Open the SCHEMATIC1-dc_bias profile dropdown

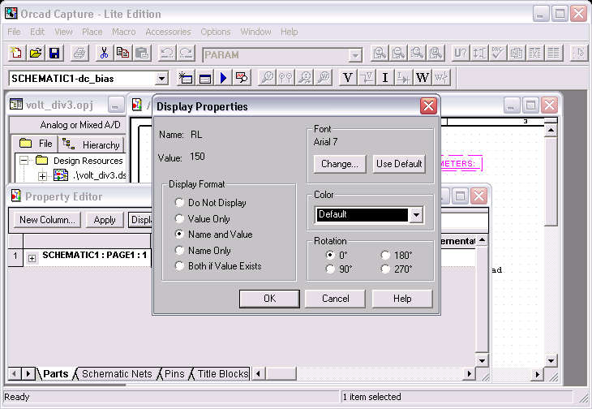tap(161, 79)
